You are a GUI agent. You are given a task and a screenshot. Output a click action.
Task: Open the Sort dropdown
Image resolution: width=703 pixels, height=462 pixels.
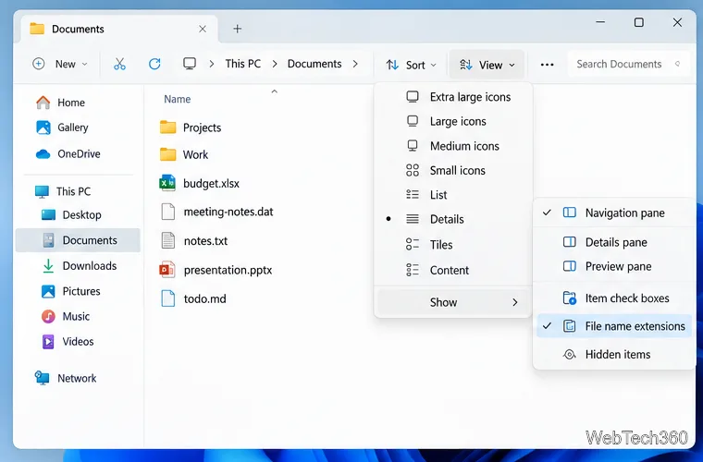point(411,65)
